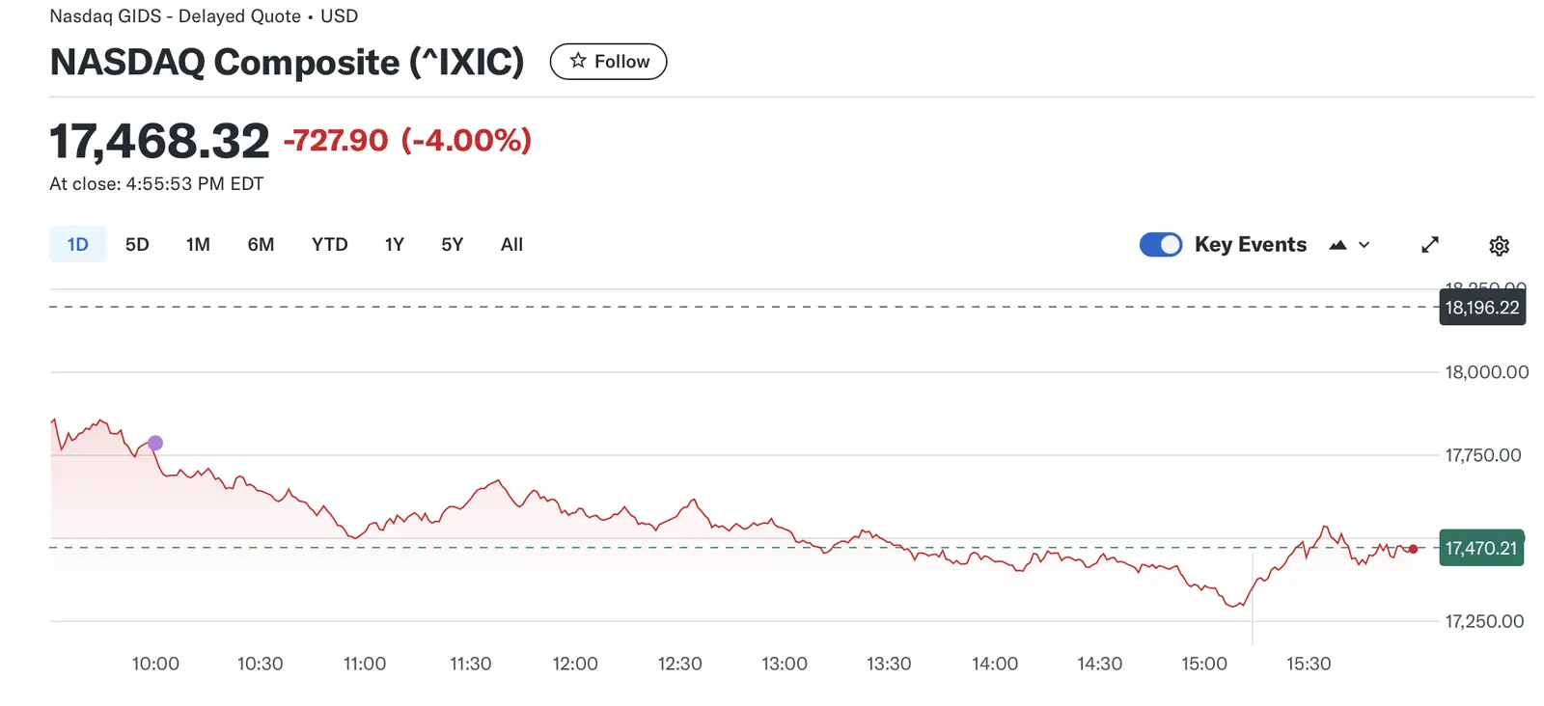Click the star icon in Follow
The height and width of the screenshot is (706, 1544).
click(578, 61)
